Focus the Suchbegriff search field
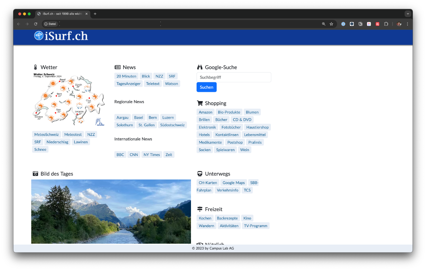 [234, 77]
